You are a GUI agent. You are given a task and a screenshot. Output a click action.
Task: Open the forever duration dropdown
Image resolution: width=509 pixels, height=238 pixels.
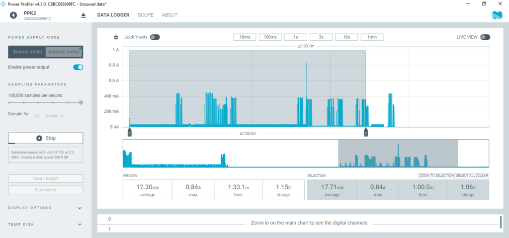pos(54,116)
